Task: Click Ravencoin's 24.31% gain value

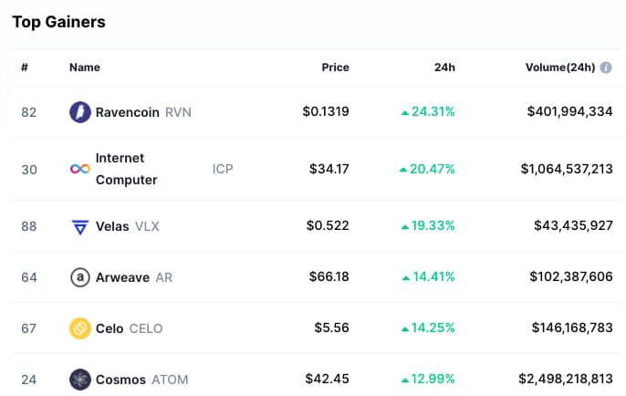Action: [428, 112]
